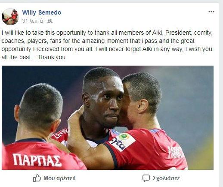Open Willy Semedo's profile picture
This screenshot has width=223, height=187.
point(10,17)
